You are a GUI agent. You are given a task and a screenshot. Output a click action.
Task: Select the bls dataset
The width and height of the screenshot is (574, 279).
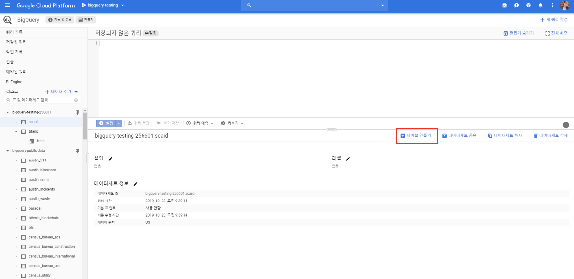(31, 228)
